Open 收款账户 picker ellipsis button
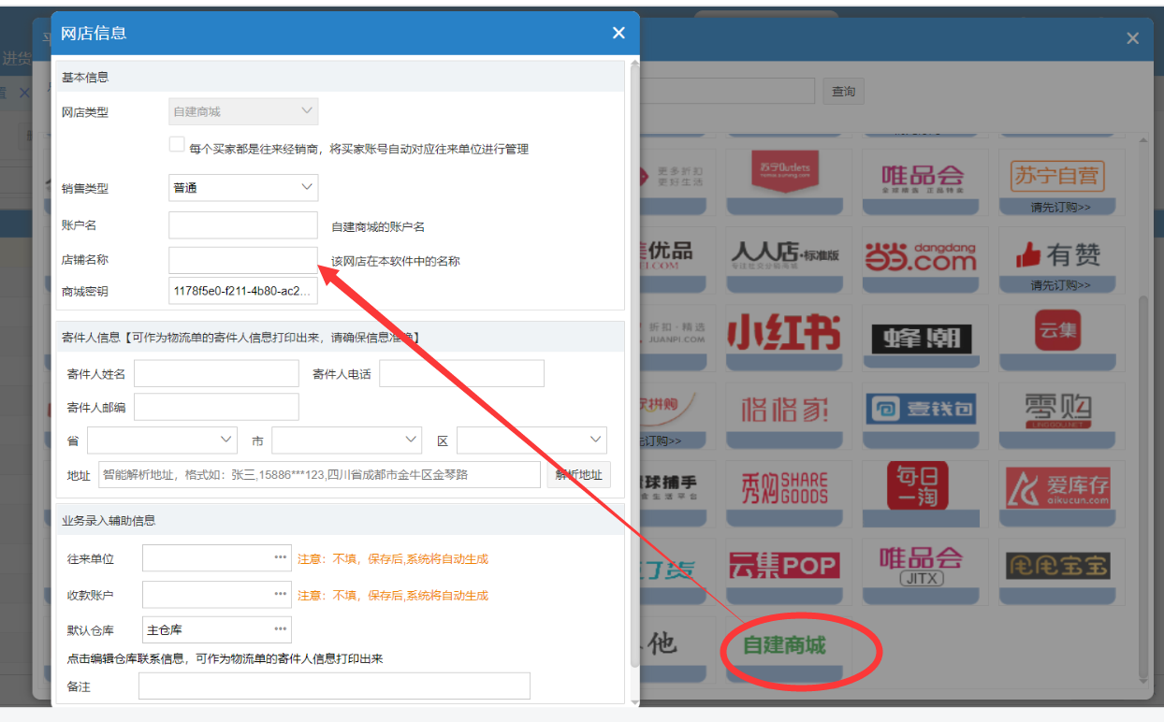Screen dimensions: 1164x722 pos(281,594)
